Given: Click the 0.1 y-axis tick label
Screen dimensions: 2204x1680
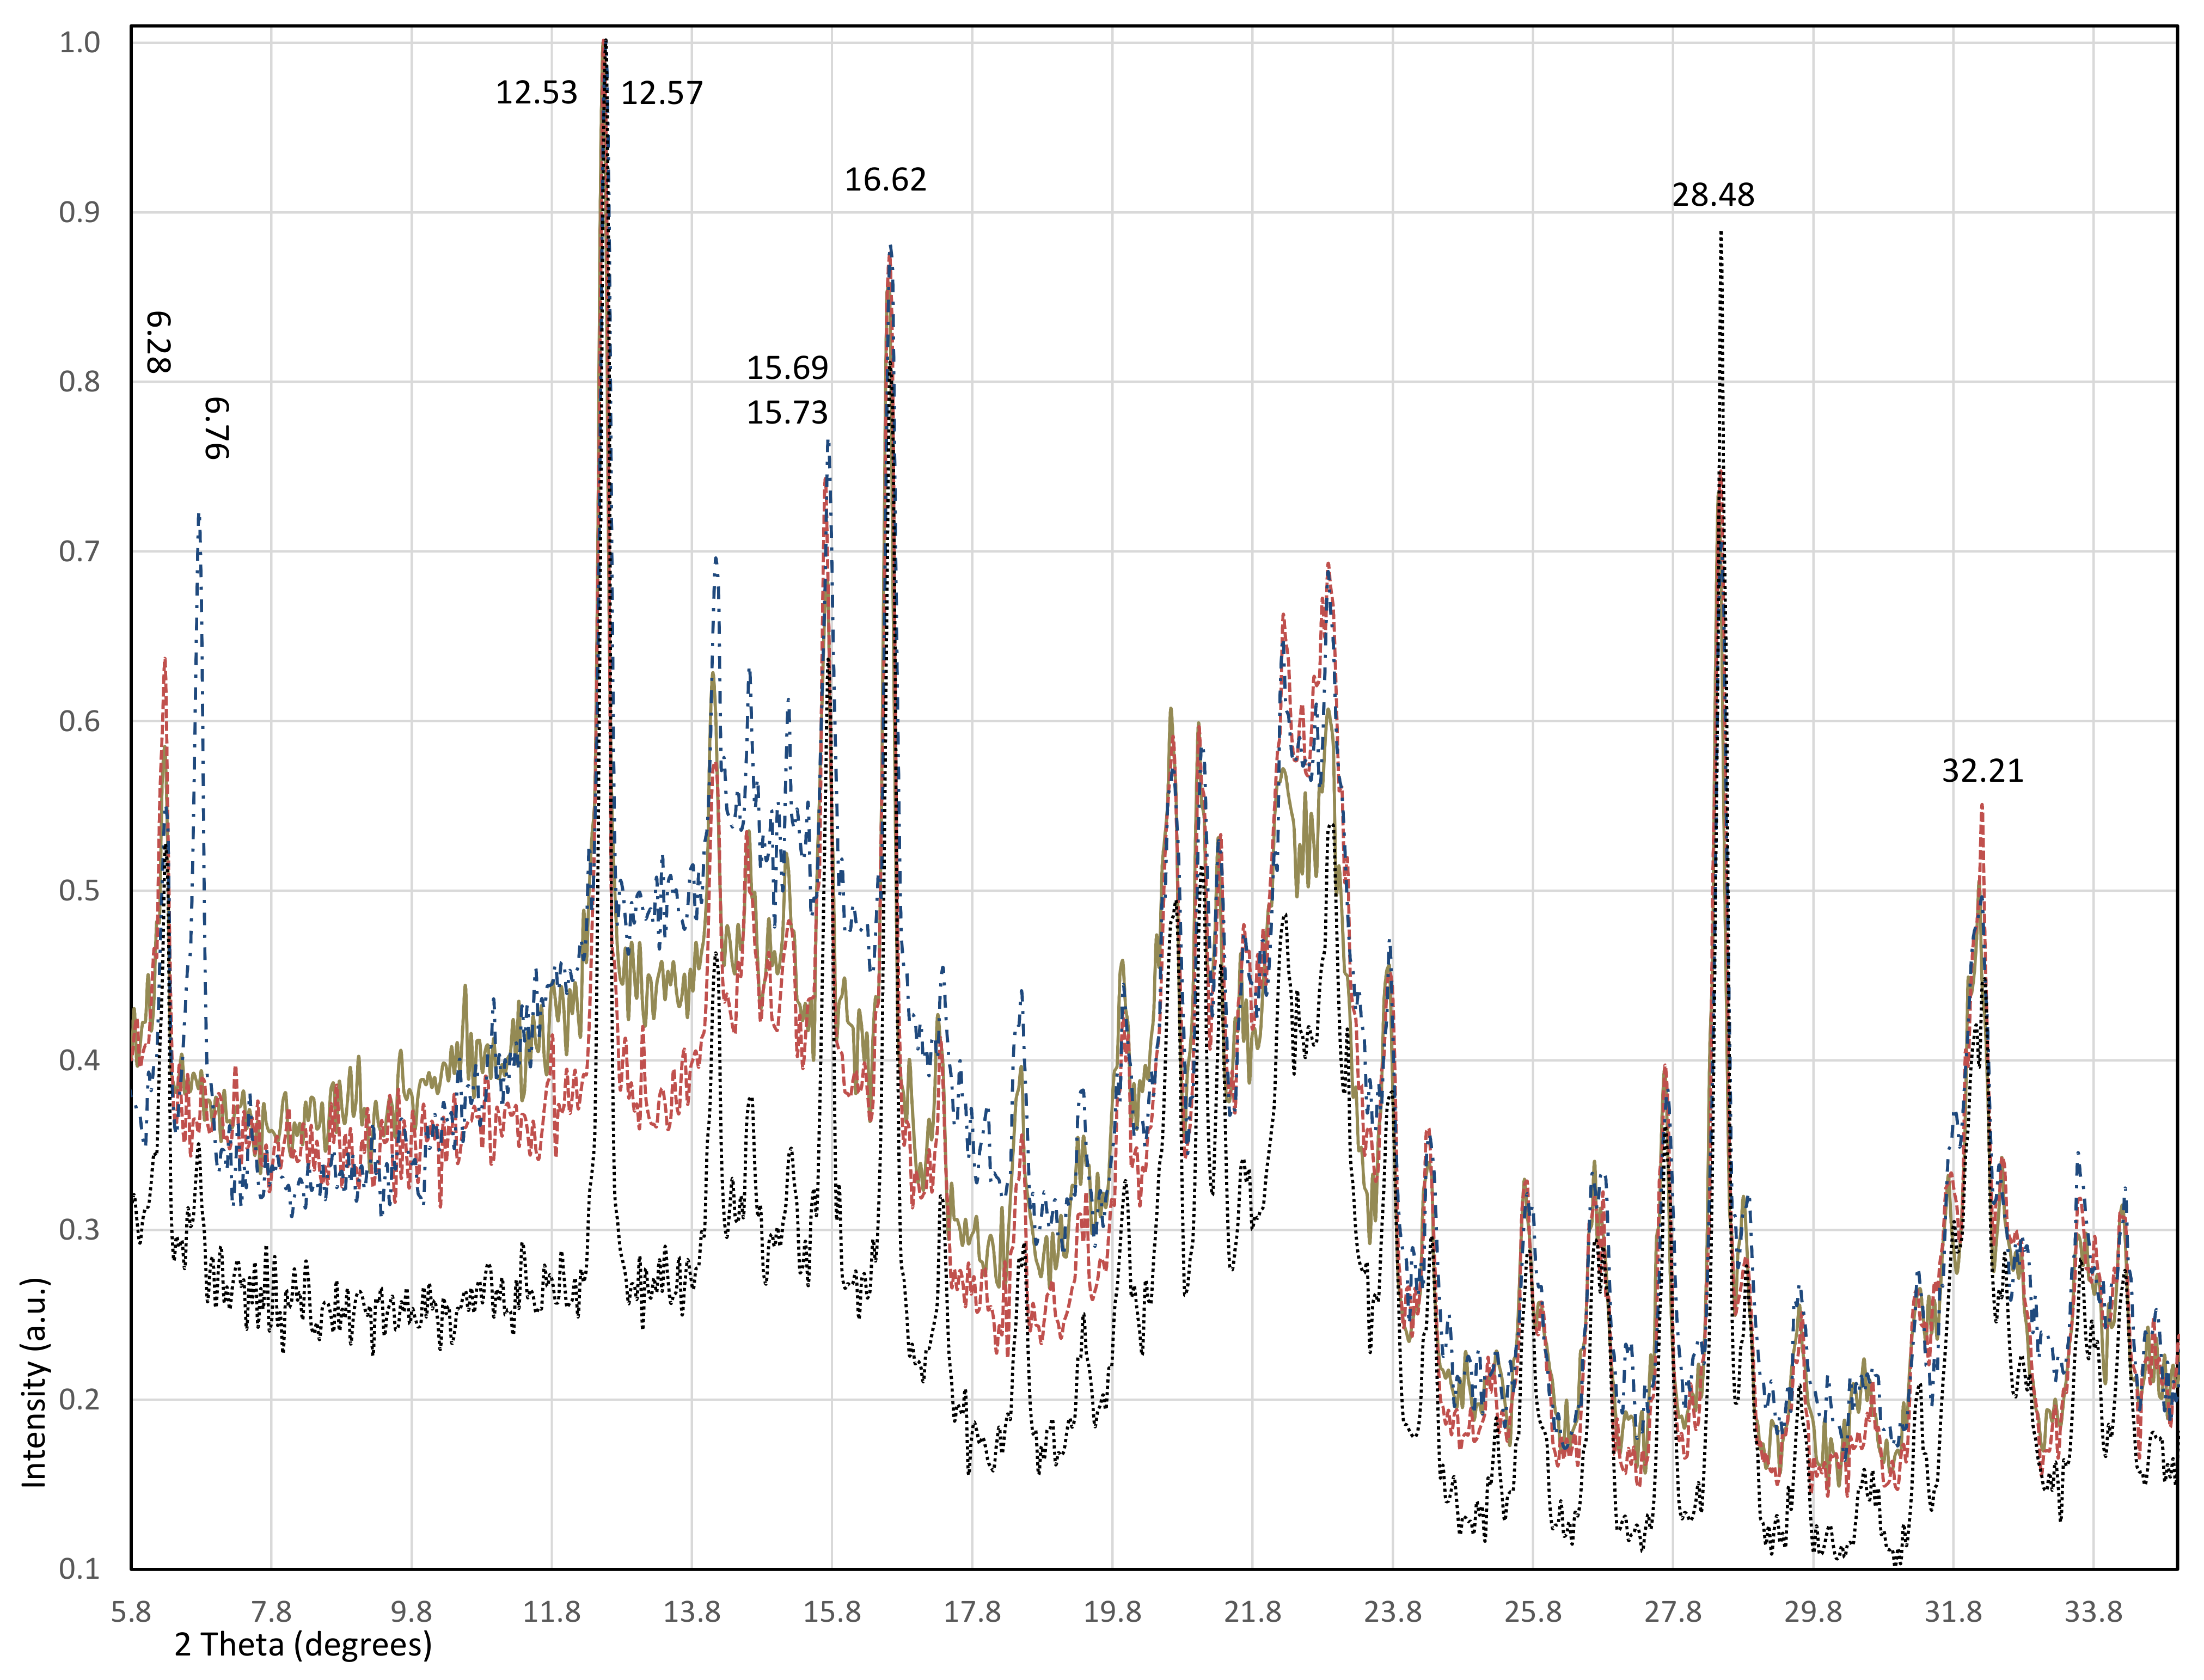Looking at the screenshot, I should (79, 1569).
